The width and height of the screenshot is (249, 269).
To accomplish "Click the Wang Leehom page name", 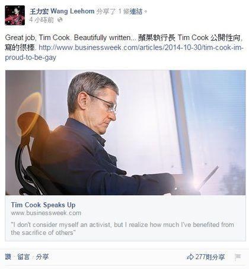I will point(62,11).
